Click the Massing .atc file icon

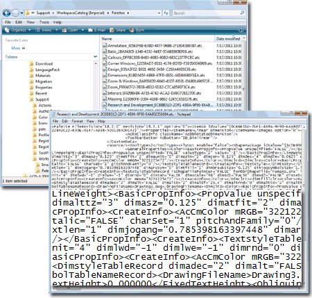(x=105, y=99)
